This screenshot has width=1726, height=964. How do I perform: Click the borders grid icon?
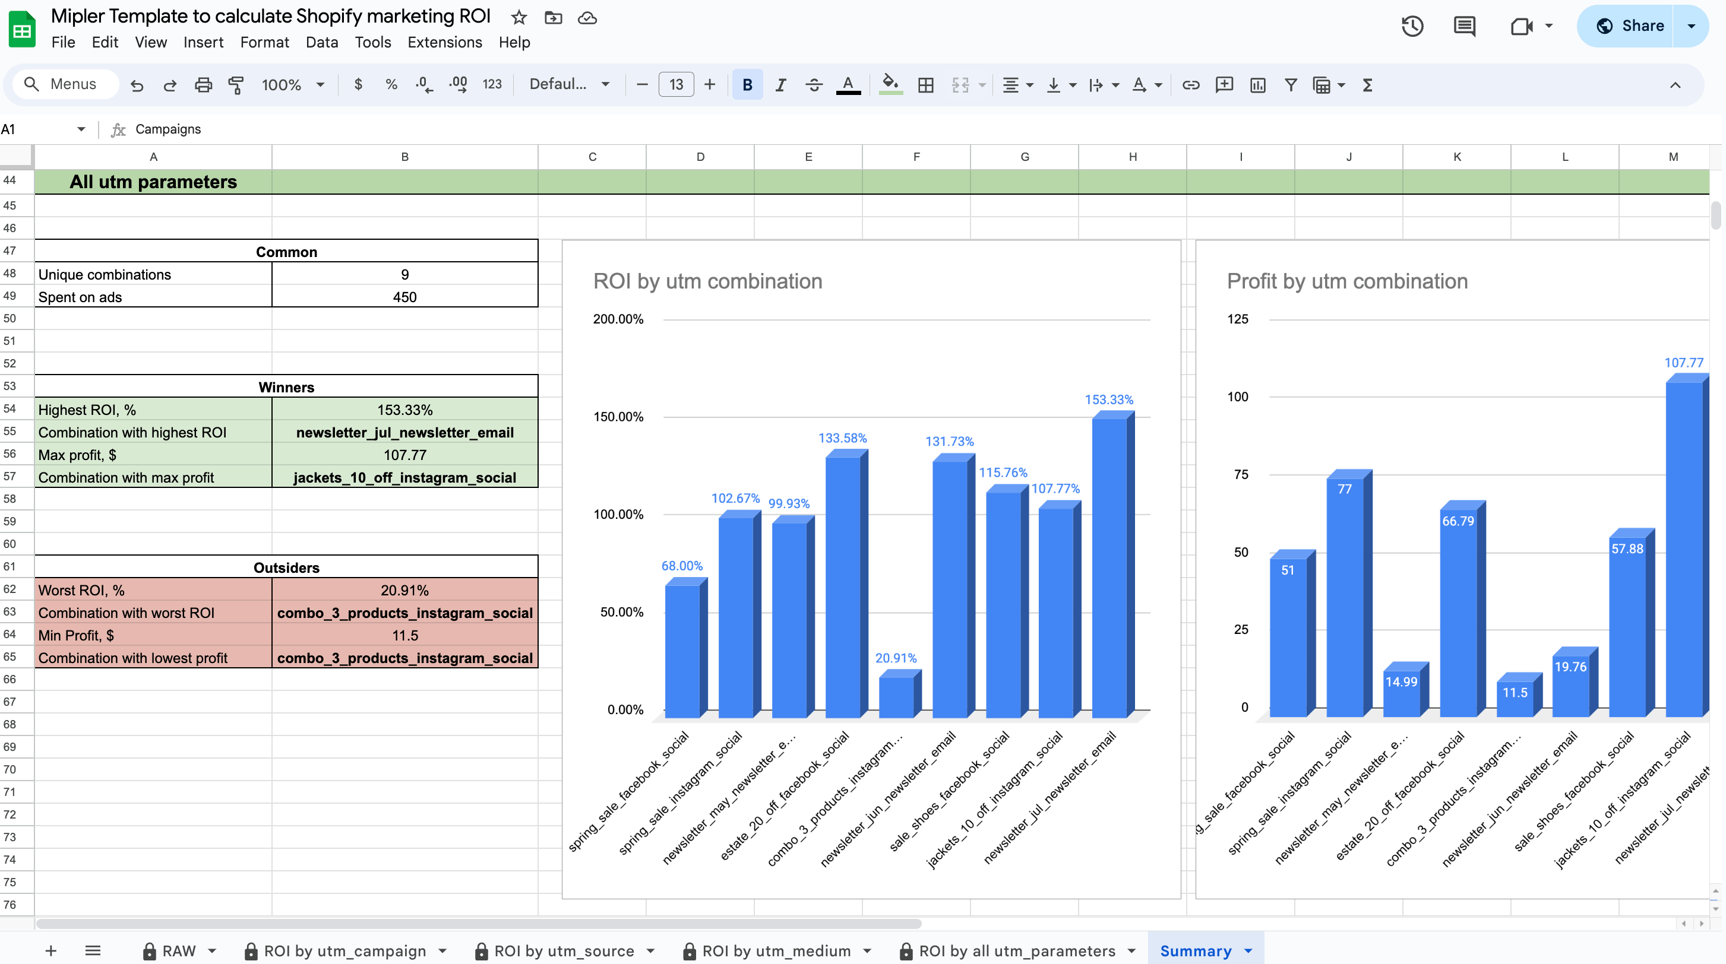[x=925, y=85]
